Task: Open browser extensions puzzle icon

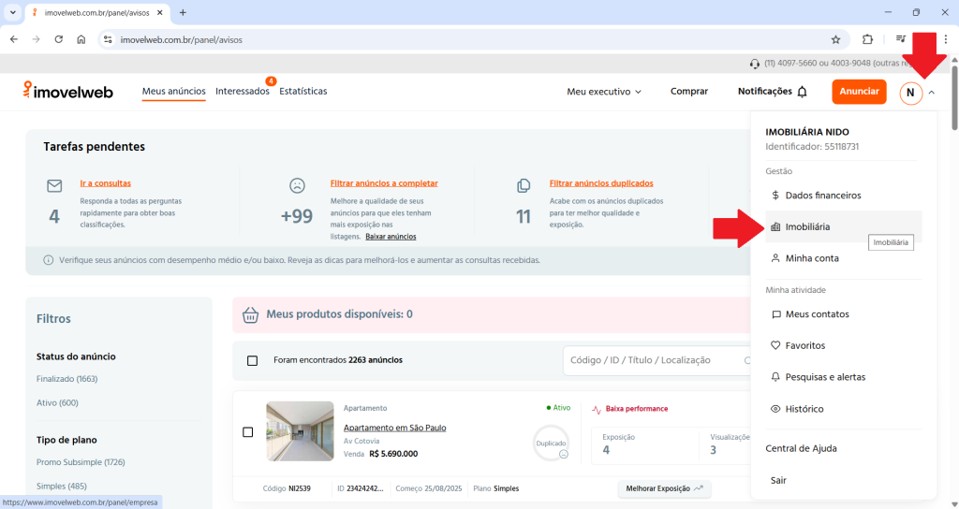Action: [x=867, y=39]
